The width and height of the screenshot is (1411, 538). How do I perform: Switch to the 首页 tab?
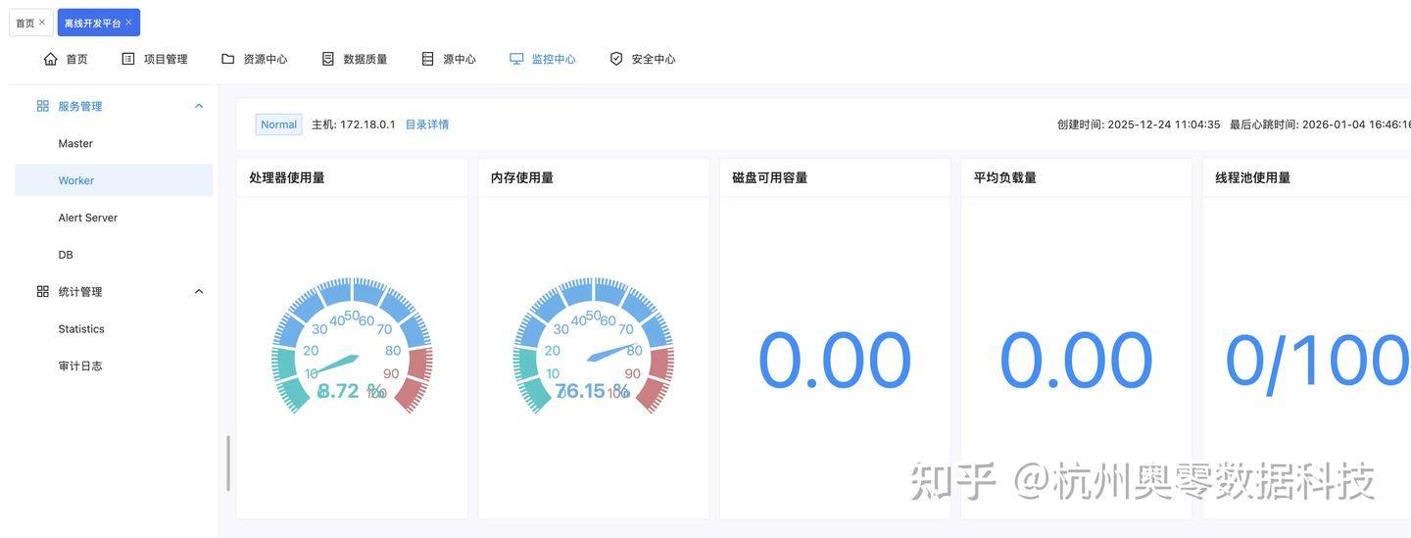tap(24, 23)
